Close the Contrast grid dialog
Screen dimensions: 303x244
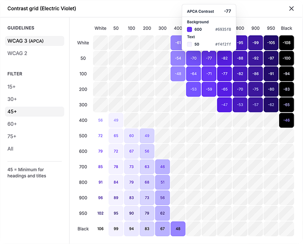click(291, 8)
